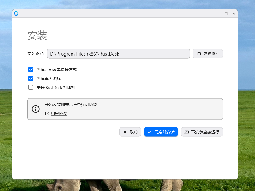Click the installation path input field
This screenshot has width=255, height=191.
(118, 54)
